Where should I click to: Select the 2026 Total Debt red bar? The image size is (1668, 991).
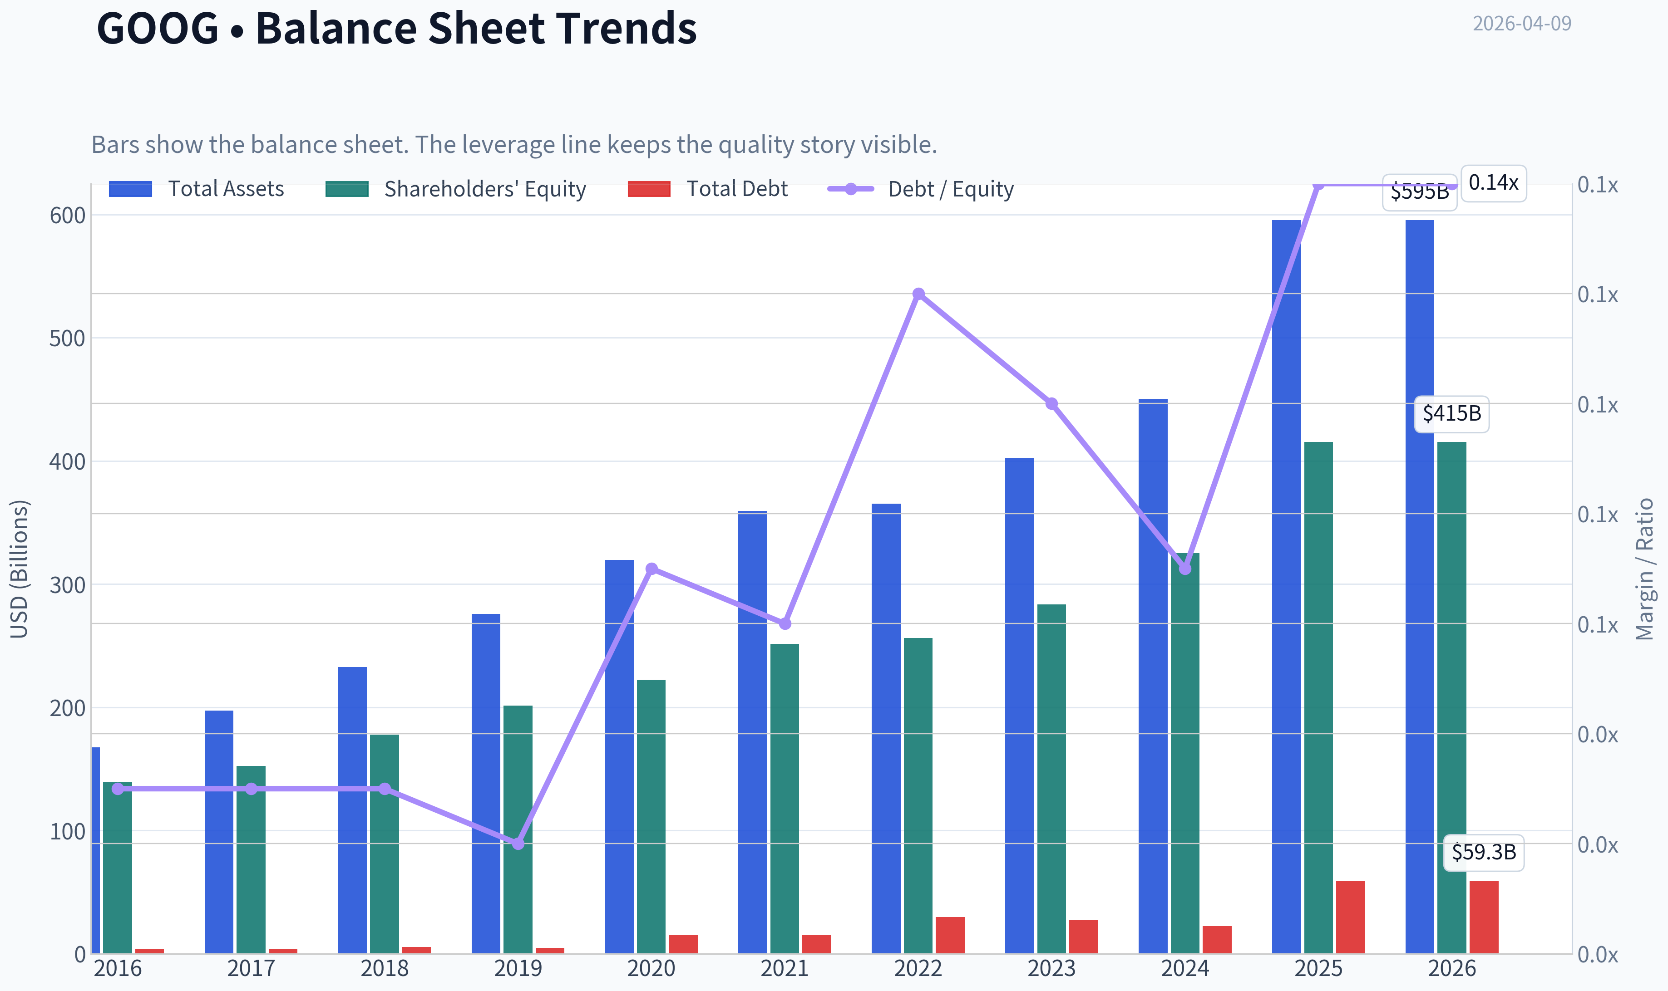point(1484,917)
